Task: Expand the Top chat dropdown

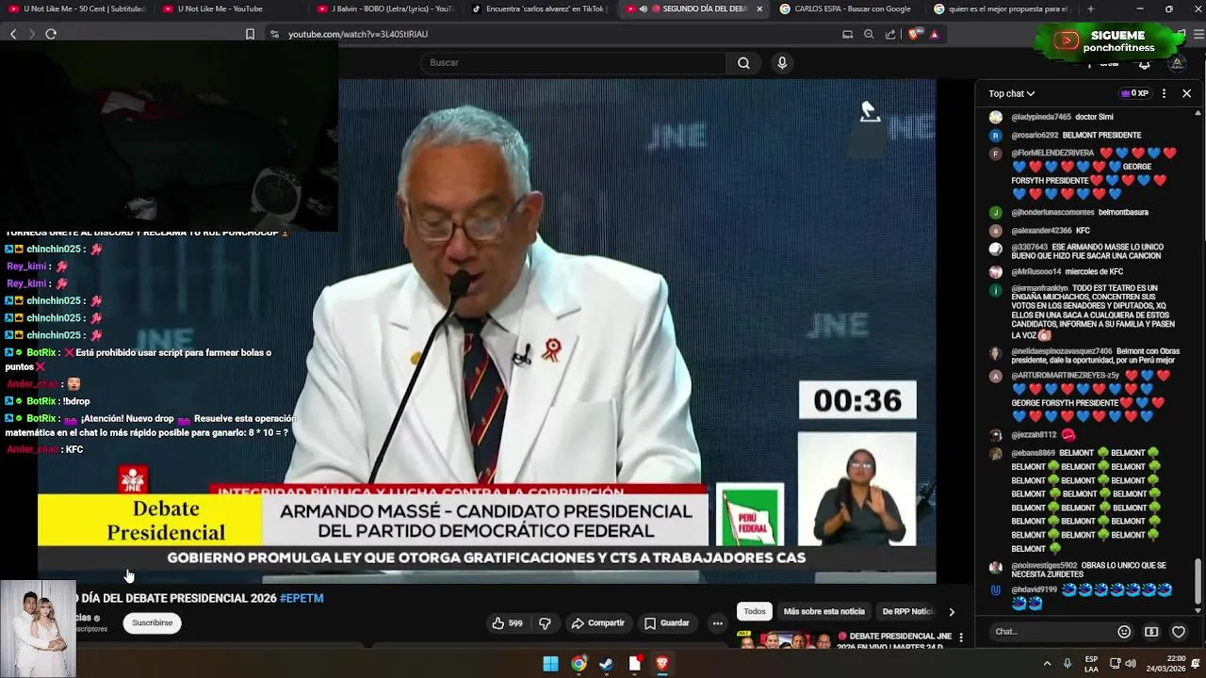Action: point(1012,93)
